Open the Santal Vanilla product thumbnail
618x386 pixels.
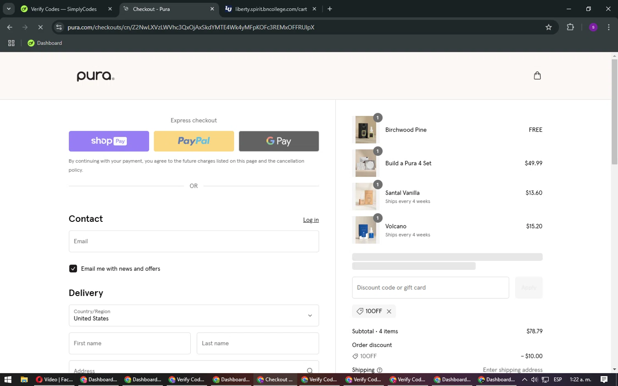click(x=366, y=197)
